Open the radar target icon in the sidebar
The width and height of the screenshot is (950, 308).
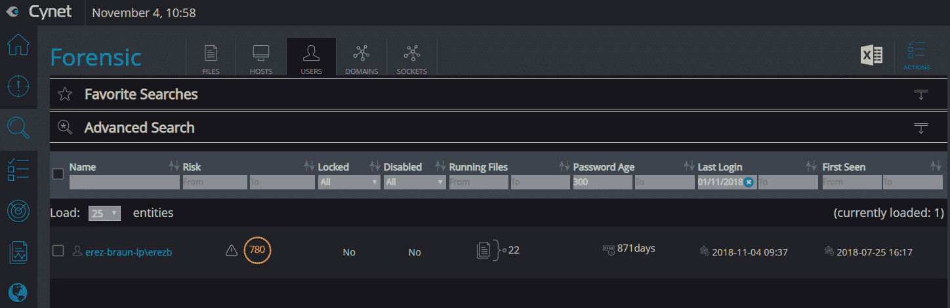(18, 211)
